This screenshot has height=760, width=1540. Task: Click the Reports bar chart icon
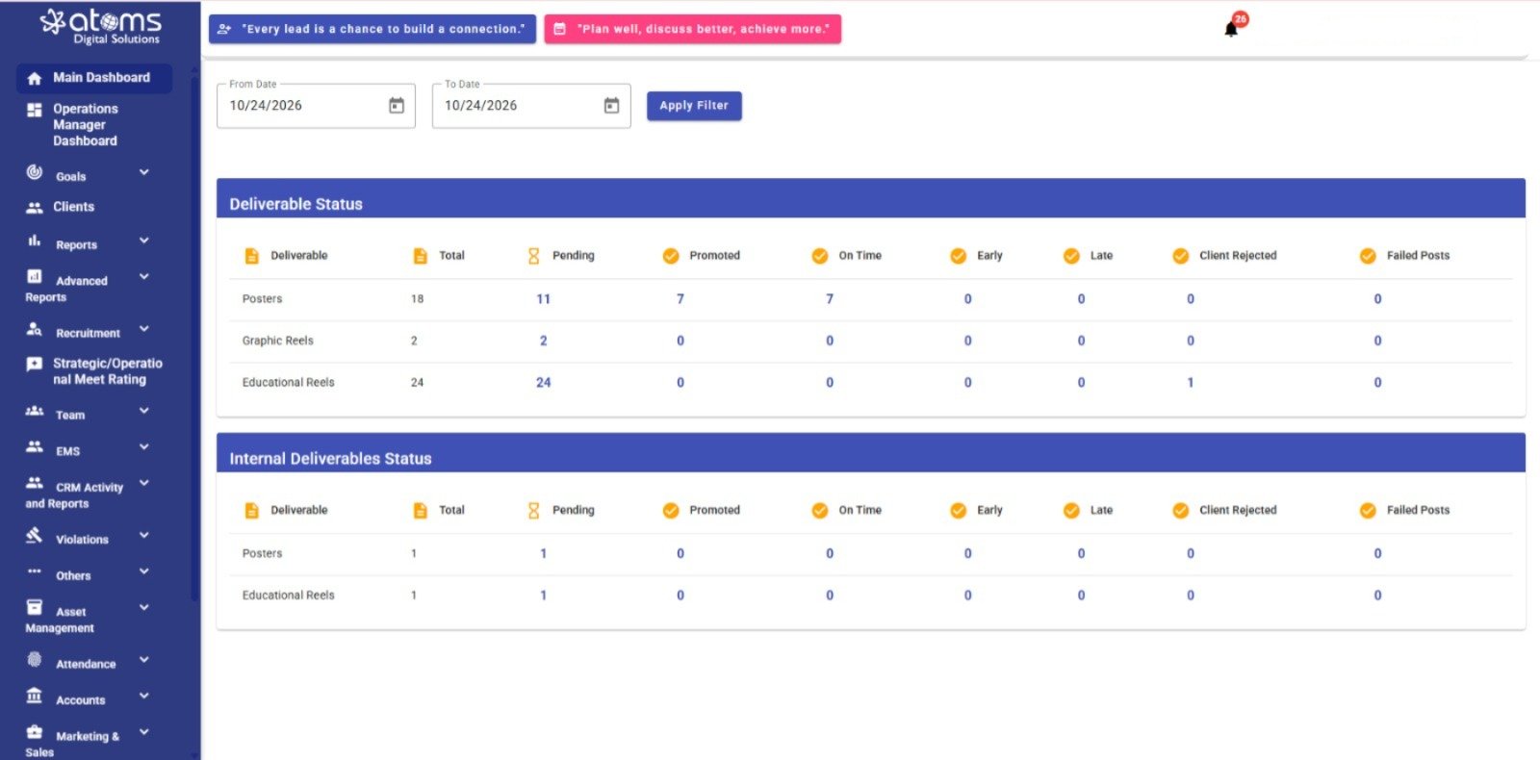click(35, 241)
